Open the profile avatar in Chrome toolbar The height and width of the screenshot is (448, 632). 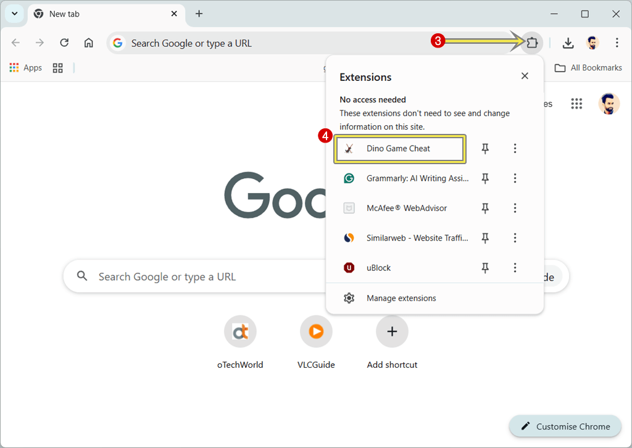pos(592,43)
